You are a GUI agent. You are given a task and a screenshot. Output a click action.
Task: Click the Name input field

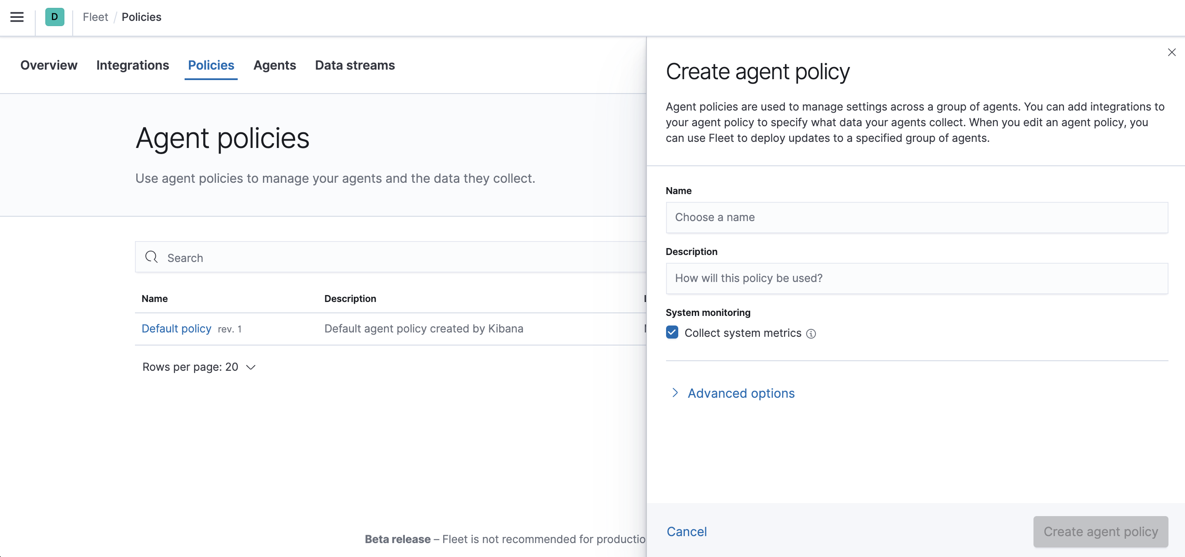click(x=917, y=217)
